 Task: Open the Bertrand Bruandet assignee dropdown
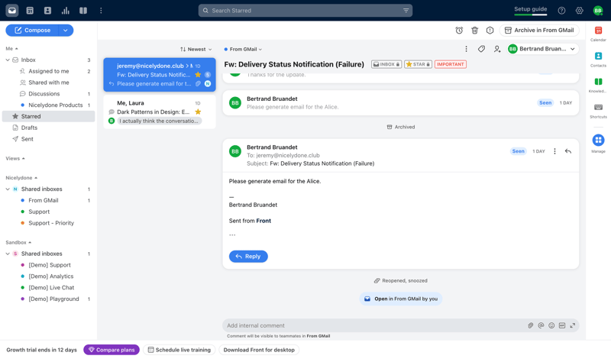pos(542,49)
